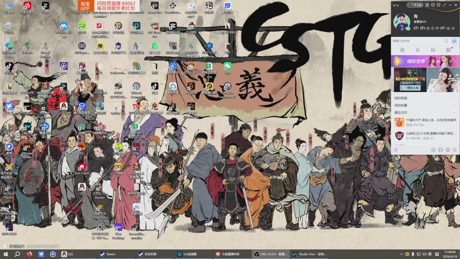
Task: Click the microphone tray icon
Action: [413, 254]
